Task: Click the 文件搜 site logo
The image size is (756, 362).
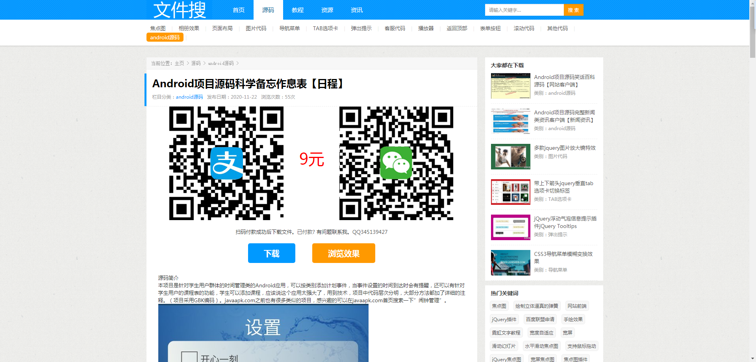Action: click(179, 10)
